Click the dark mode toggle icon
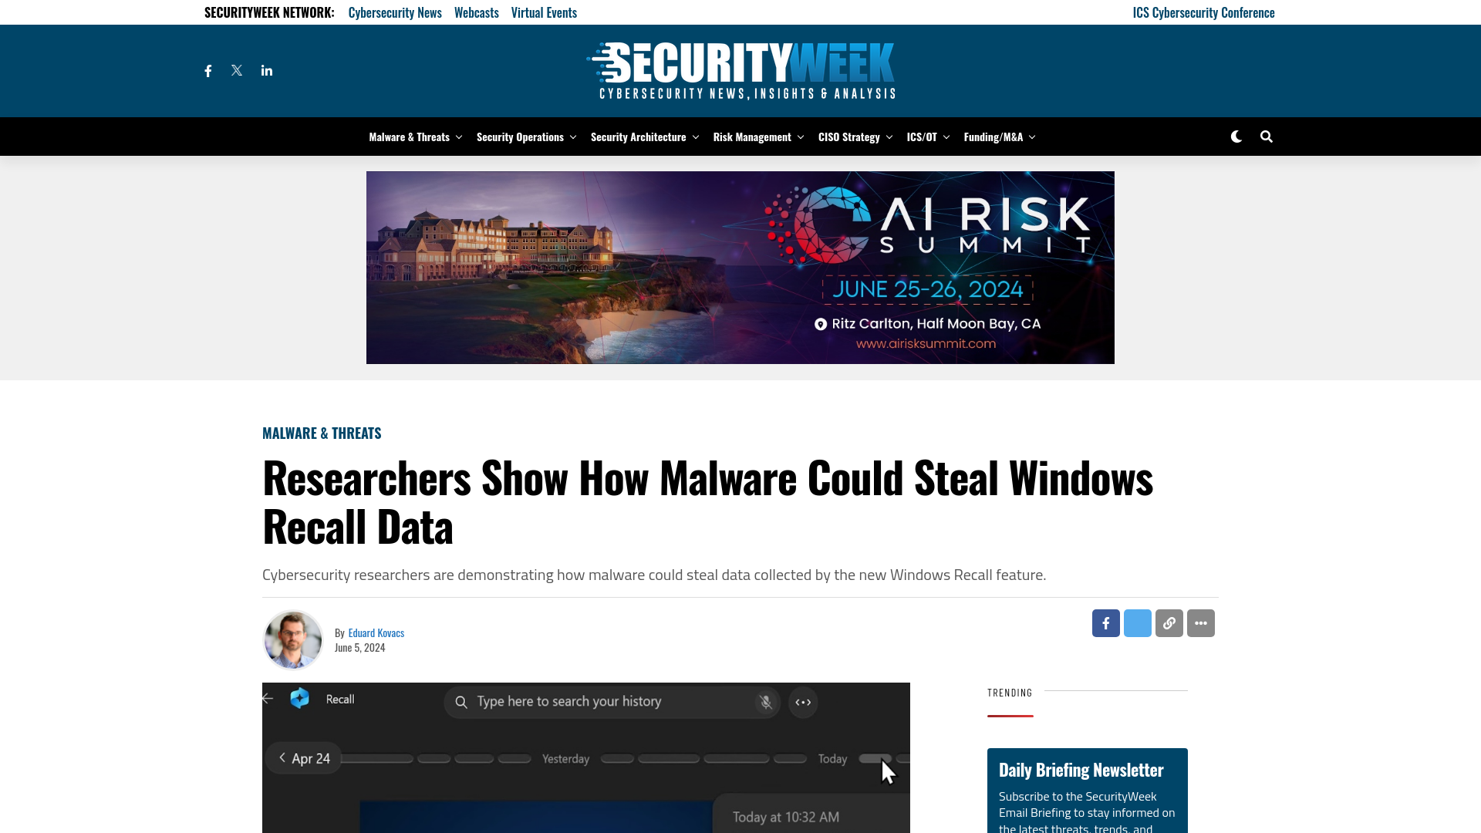This screenshot has width=1481, height=833. point(1237,137)
